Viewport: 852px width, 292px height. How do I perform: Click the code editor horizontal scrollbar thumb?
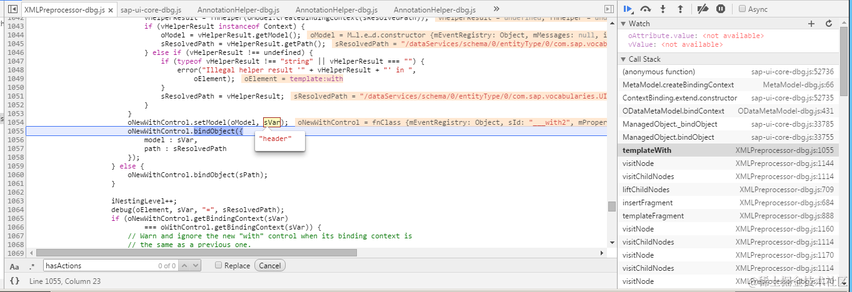196,253
